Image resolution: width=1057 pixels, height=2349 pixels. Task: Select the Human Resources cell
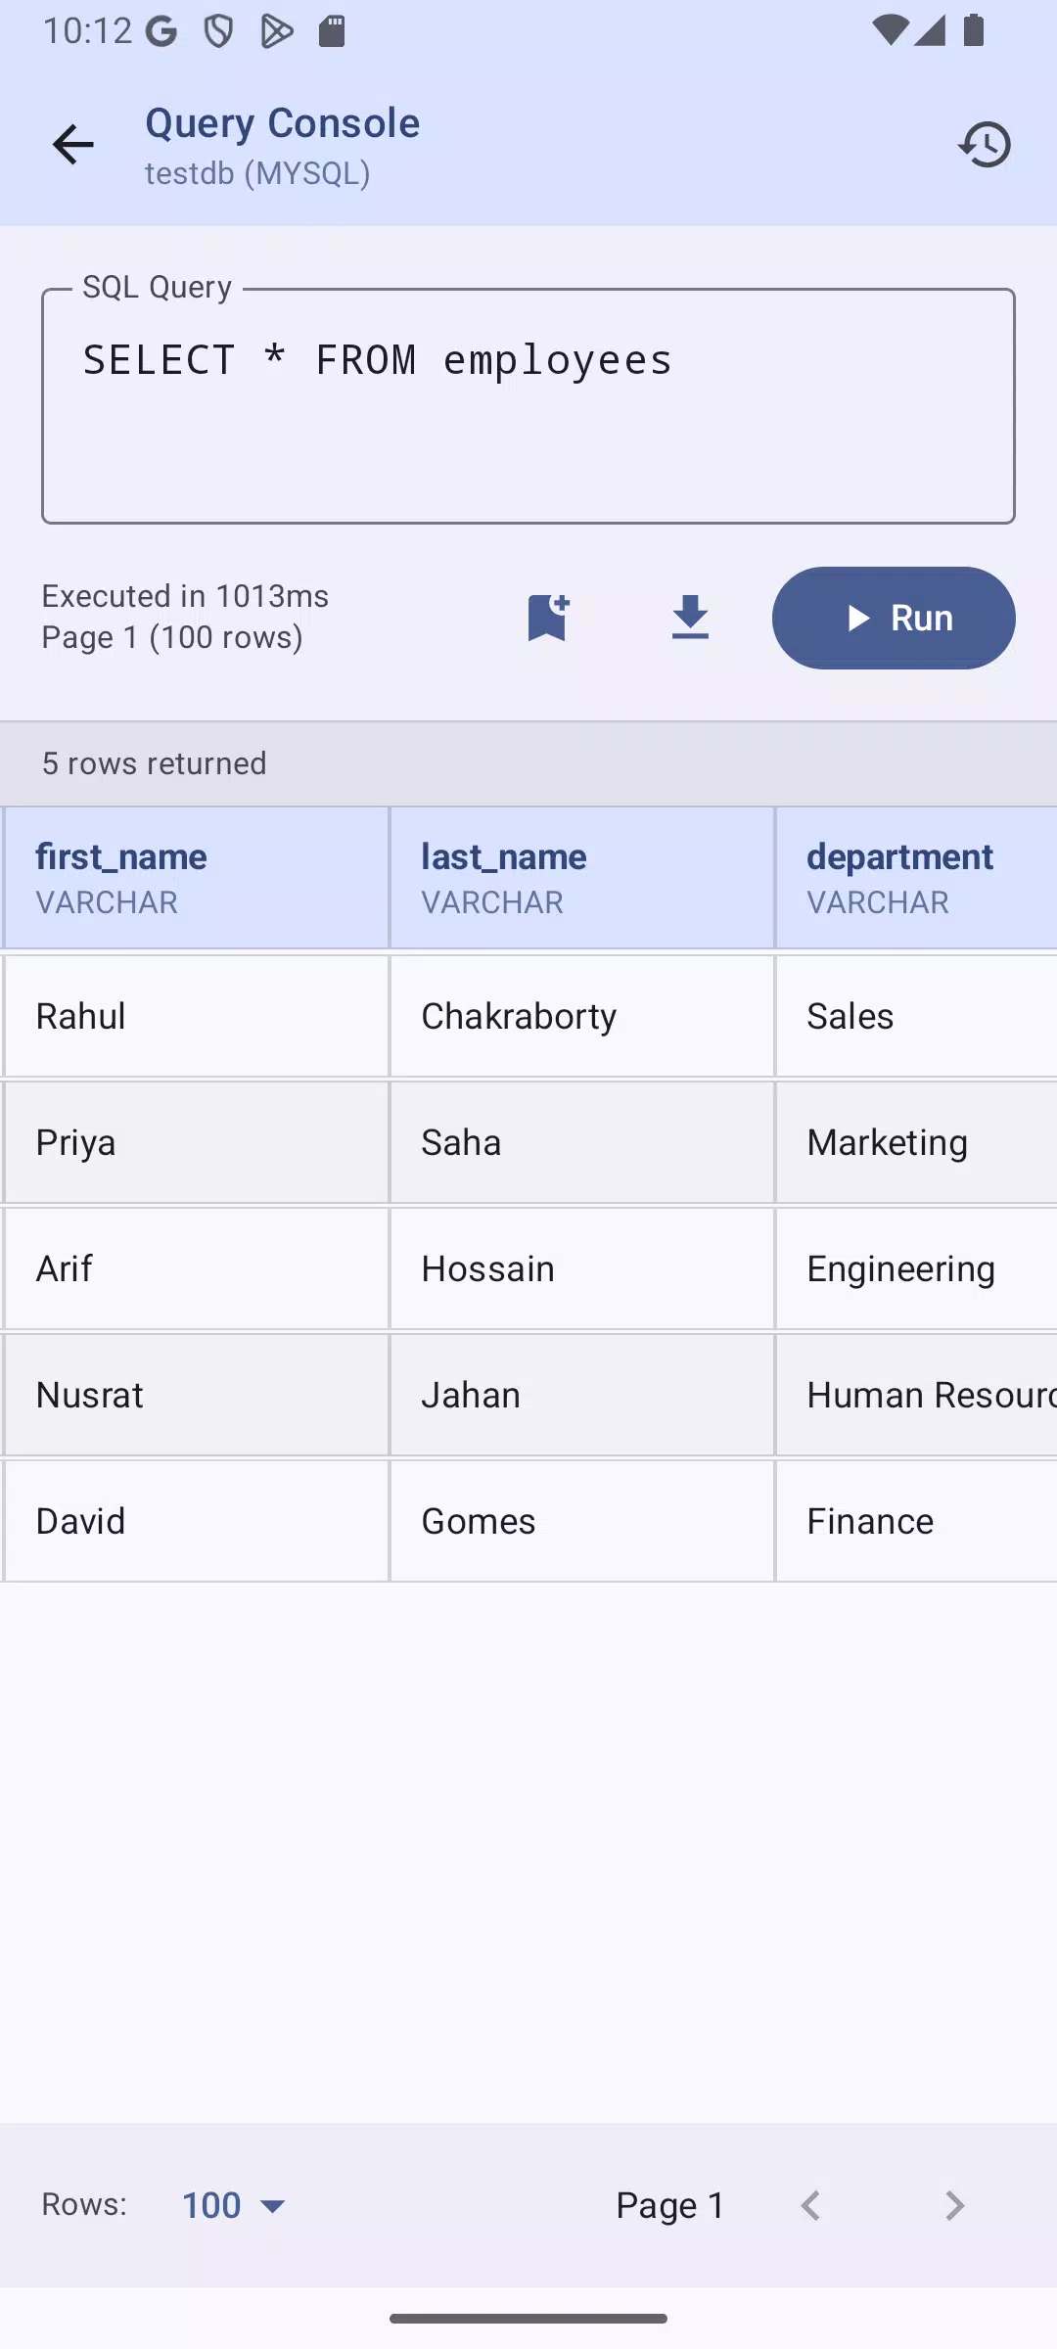tap(916, 1395)
